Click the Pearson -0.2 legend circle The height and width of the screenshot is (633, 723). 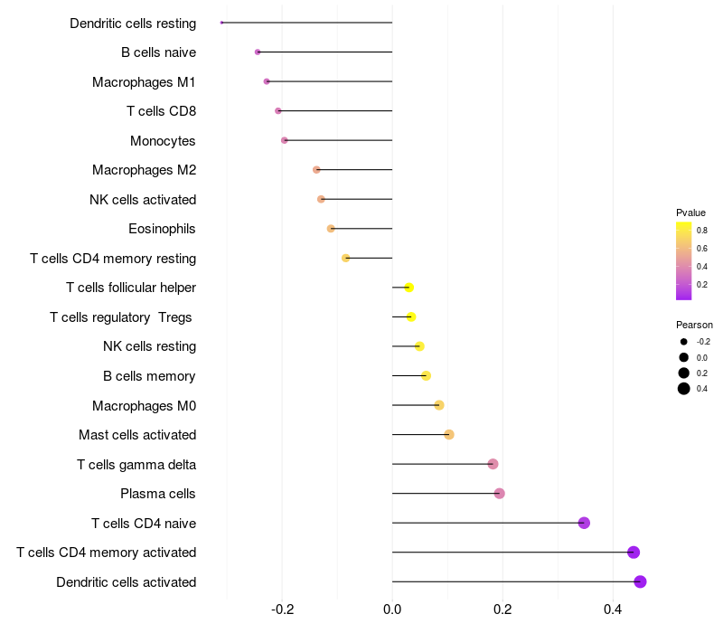(684, 342)
